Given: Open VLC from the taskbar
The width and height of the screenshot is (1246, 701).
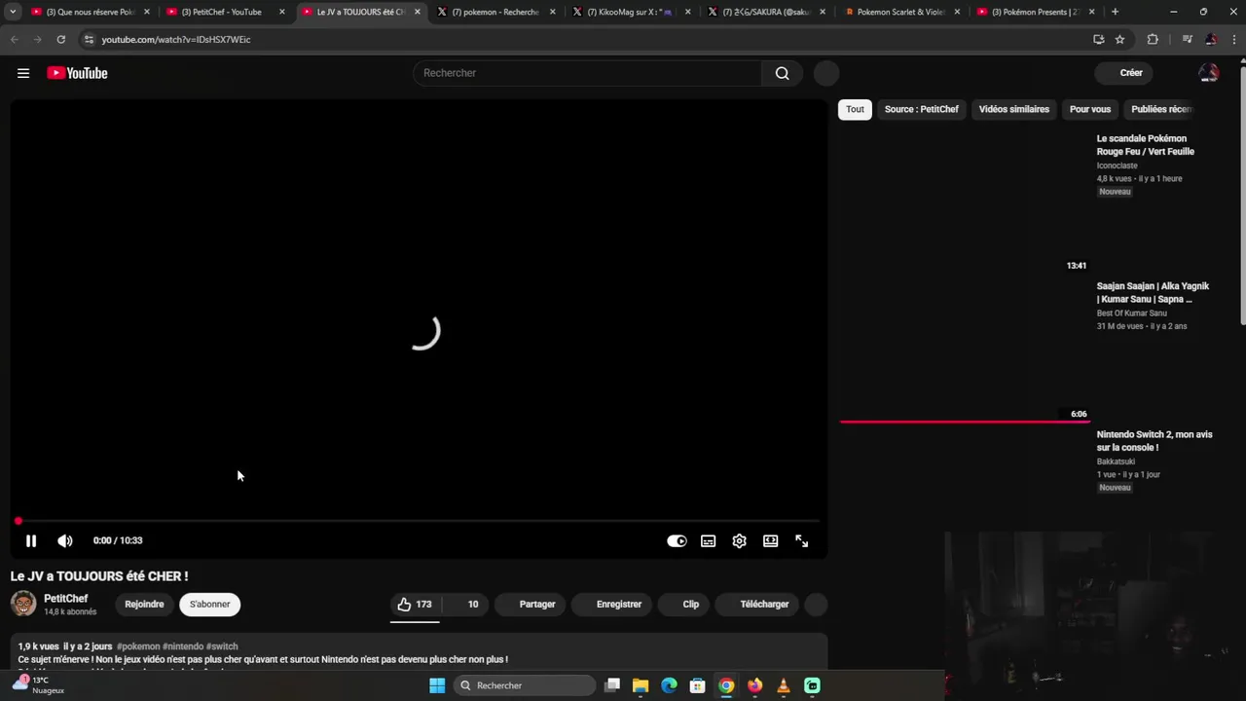Looking at the screenshot, I should pos(784,685).
